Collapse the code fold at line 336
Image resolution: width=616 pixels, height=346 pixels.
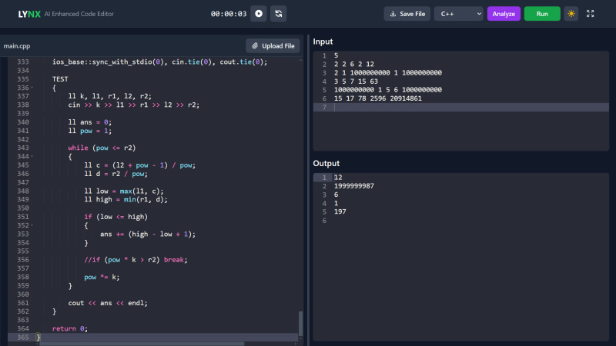coord(32,88)
